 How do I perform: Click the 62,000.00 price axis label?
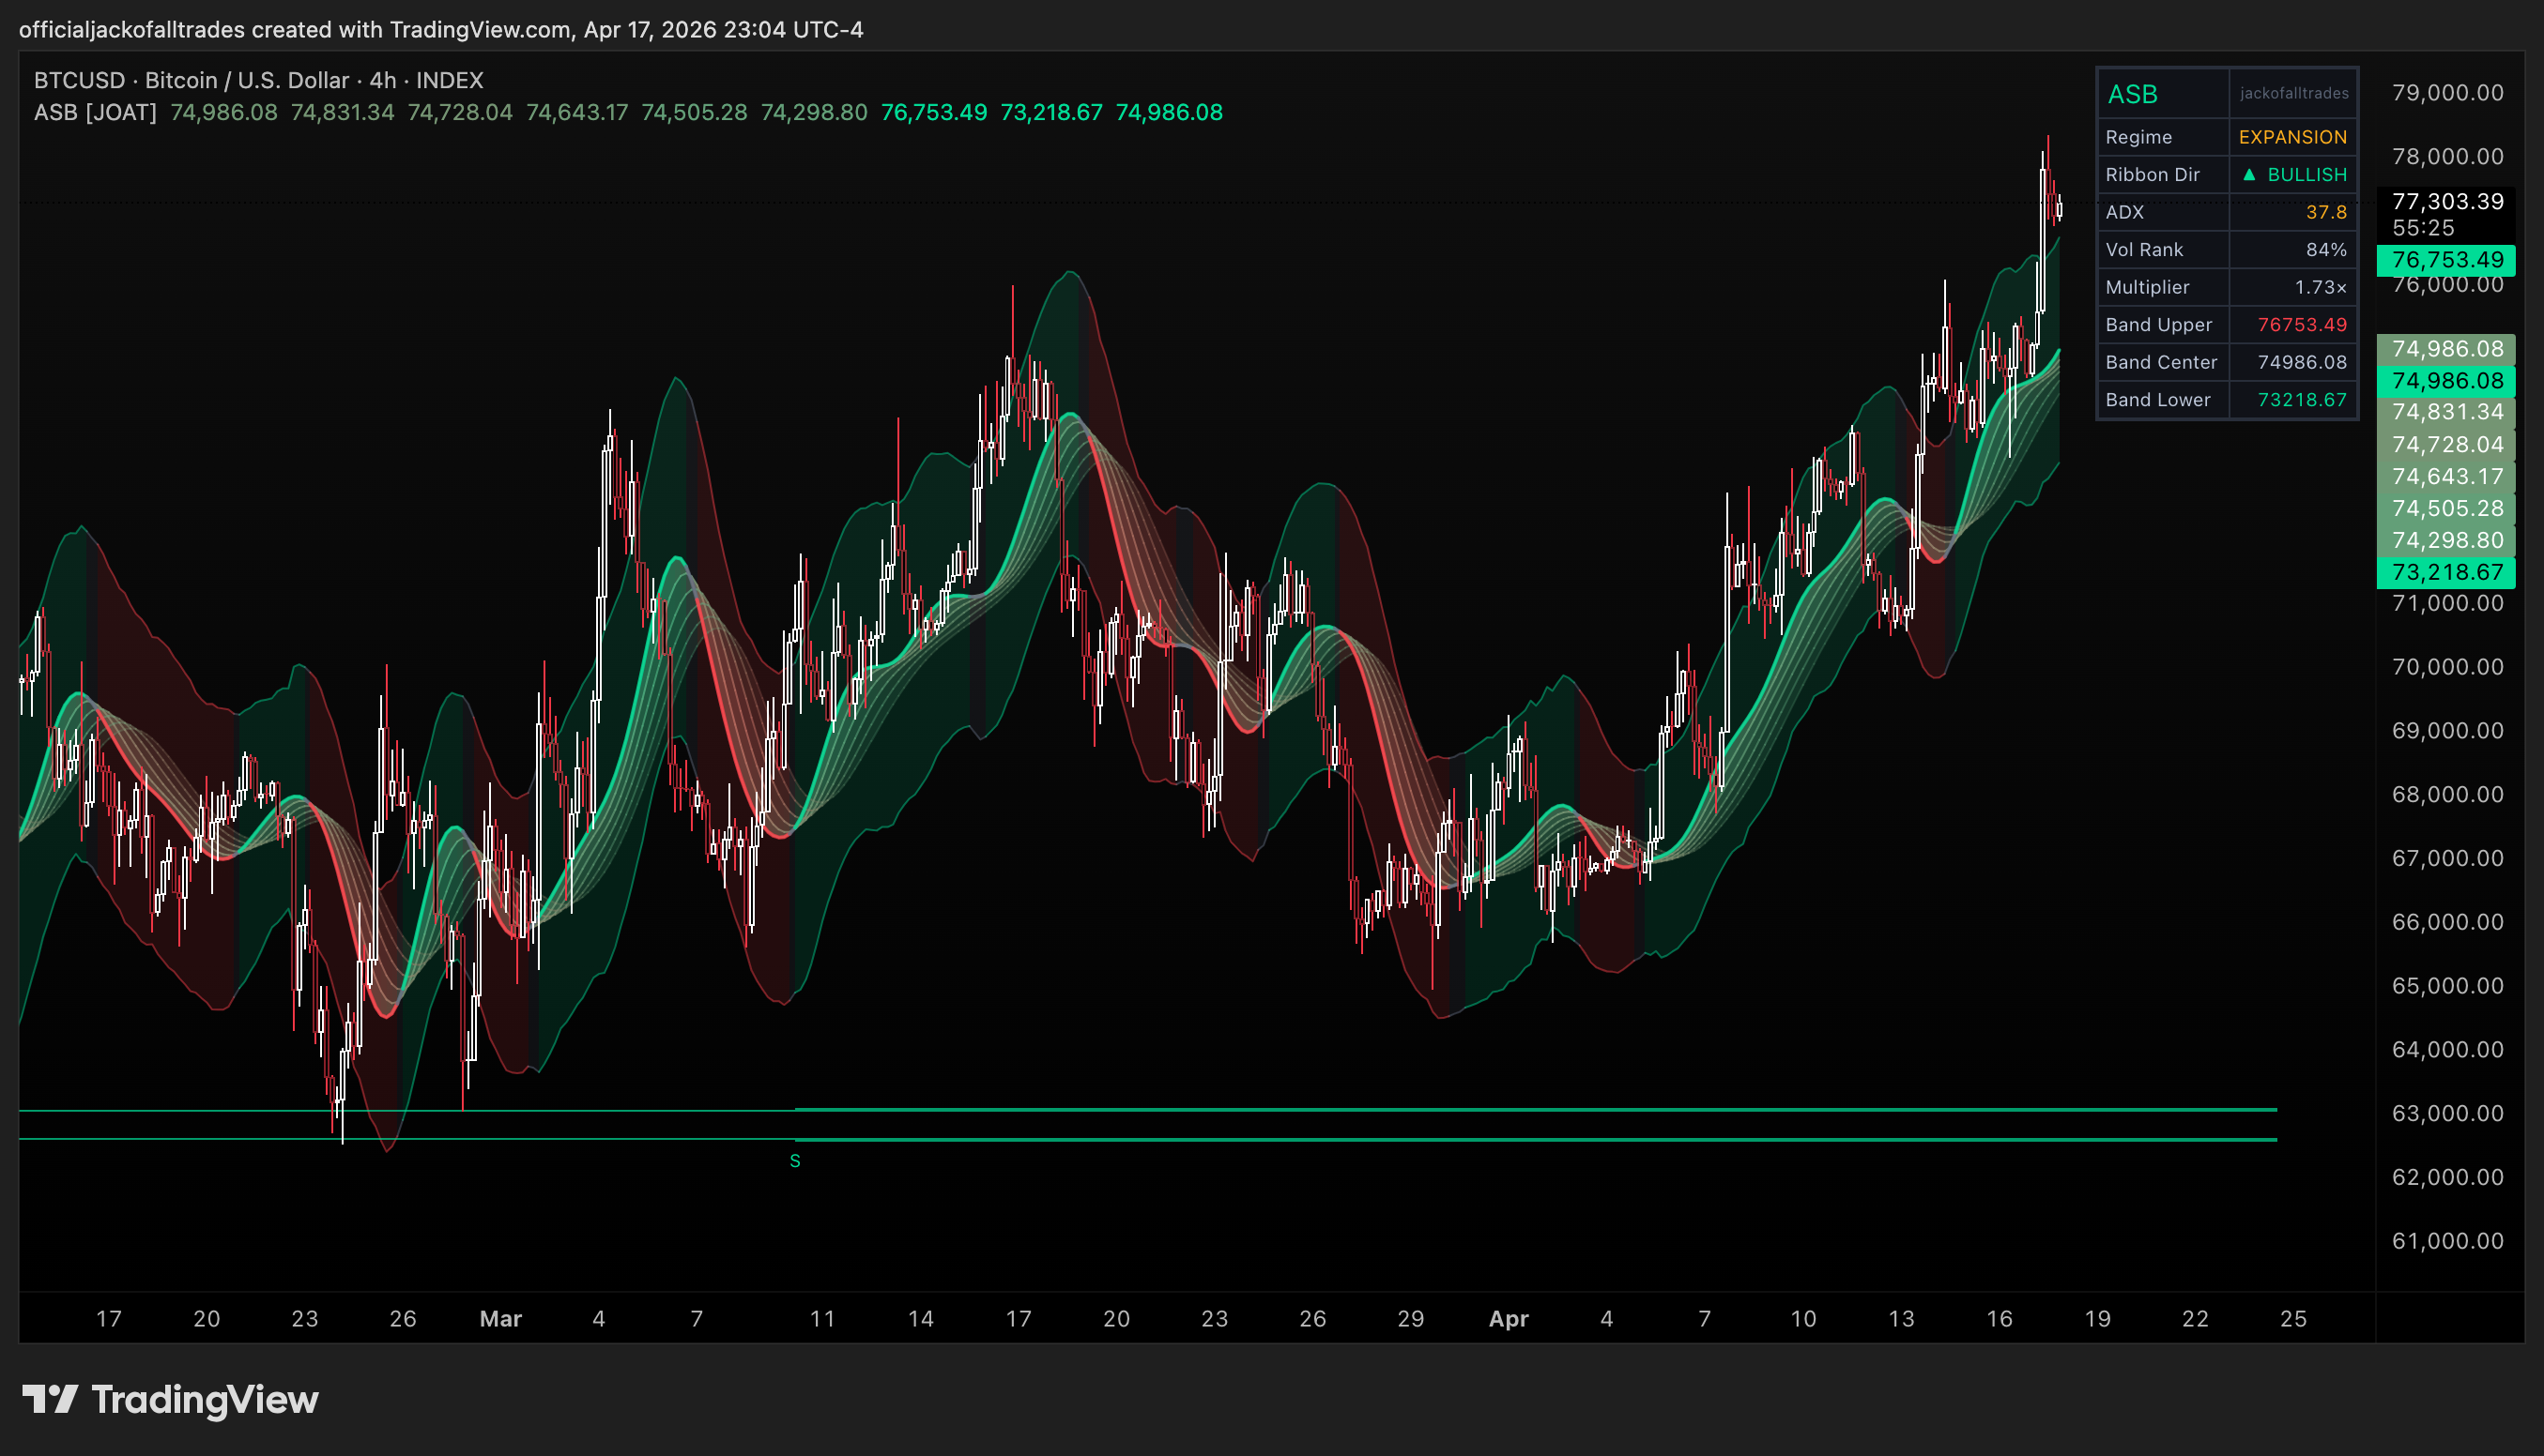2448,1177
